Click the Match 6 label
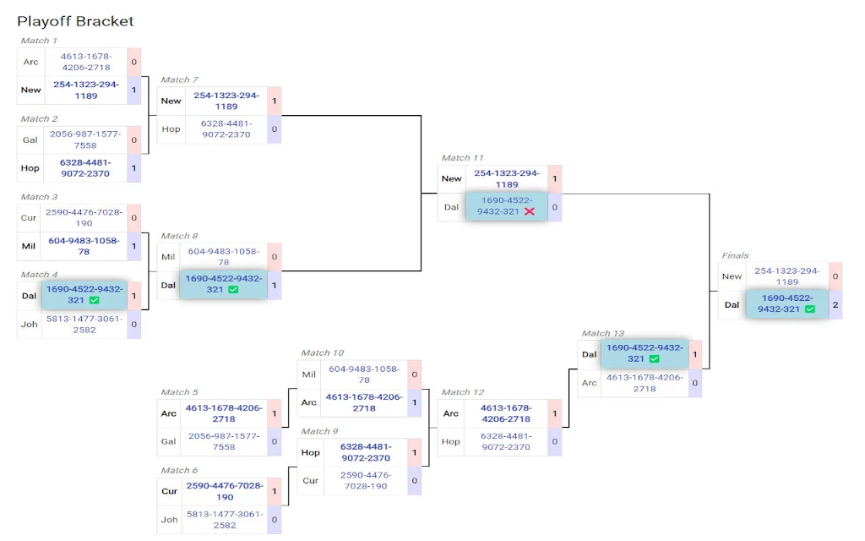Viewport: 865px width, 541px height. [x=179, y=470]
